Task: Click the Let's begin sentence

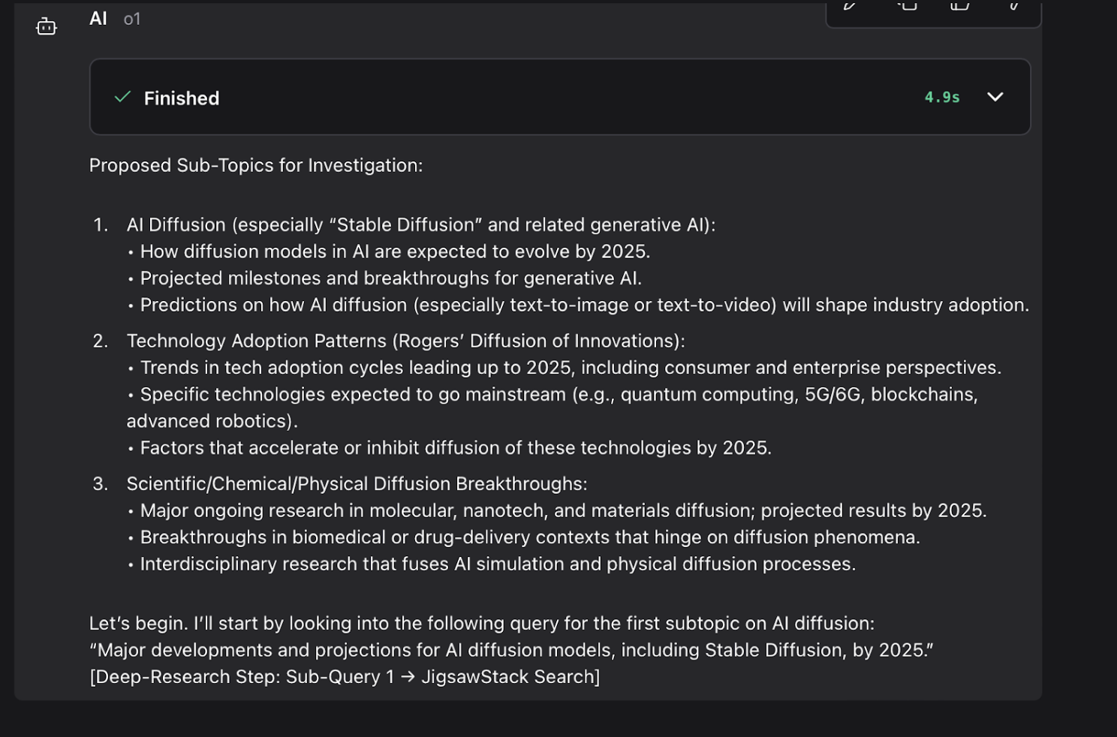Action: [x=481, y=624]
